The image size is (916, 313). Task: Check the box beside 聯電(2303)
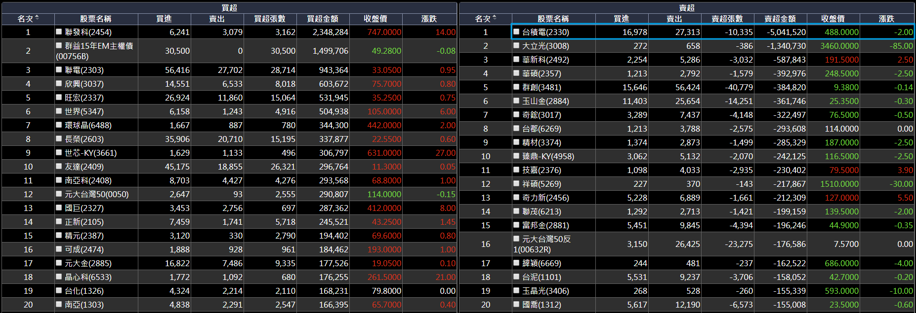tap(59, 70)
